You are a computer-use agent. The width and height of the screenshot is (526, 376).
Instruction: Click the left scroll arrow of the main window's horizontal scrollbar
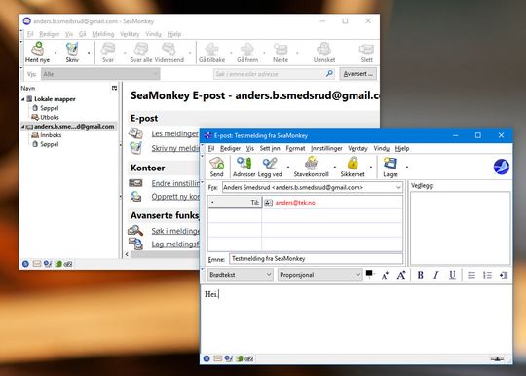pyautogui.click(x=127, y=254)
